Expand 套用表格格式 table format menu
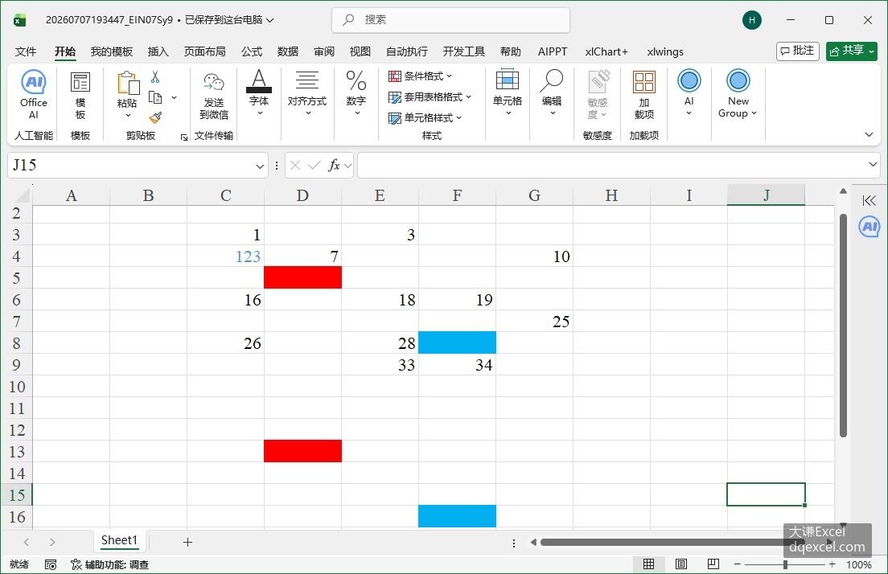Image resolution: width=888 pixels, height=574 pixels. (x=430, y=96)
